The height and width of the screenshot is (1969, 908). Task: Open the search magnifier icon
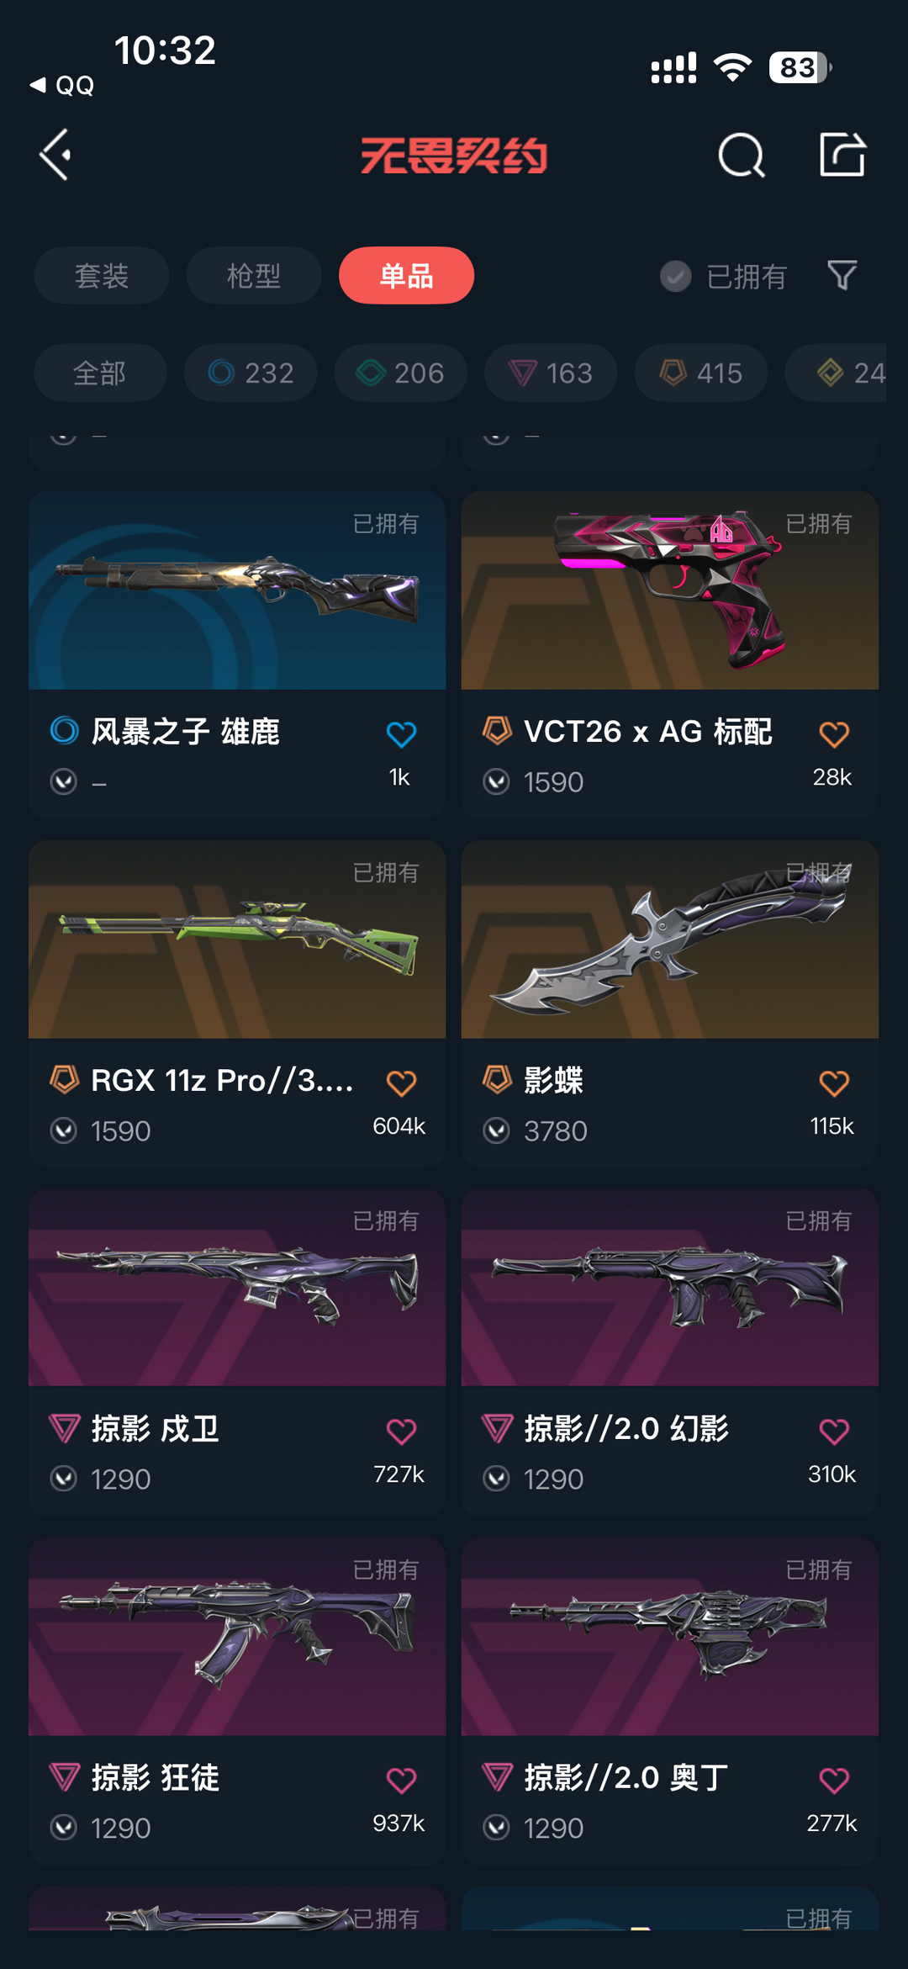click(x=742, y=155)
